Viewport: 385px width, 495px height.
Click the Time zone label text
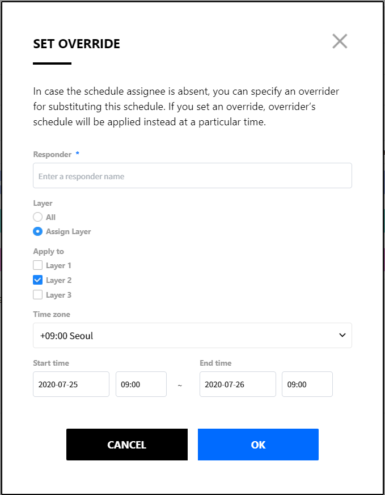point(52,314)
